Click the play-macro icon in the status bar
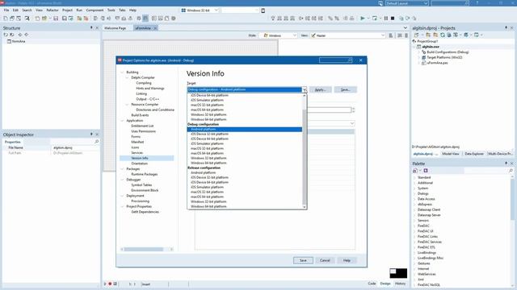This screenshot has width=517, height=290. (106, 284)
